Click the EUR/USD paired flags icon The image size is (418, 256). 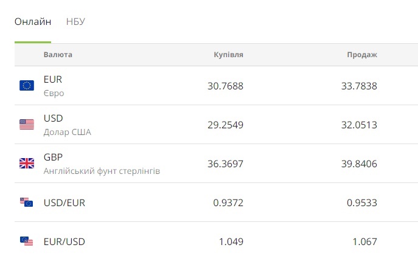tap(26, 241)
